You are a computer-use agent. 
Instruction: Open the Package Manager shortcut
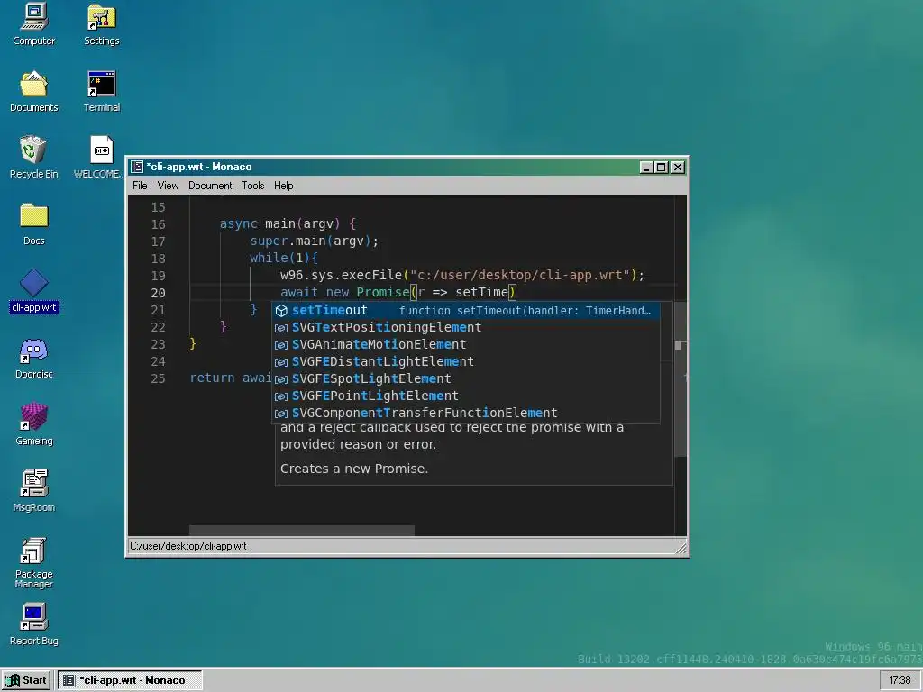pyautogui.click(x=33, y=562)
